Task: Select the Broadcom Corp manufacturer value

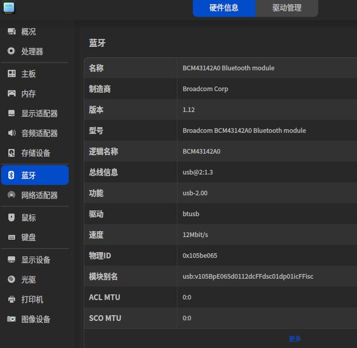Action: (x=205, y=89)
